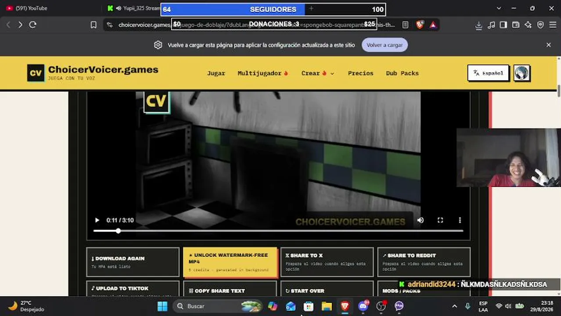Open Copilot from the taskbar

(x=273, y=306)
